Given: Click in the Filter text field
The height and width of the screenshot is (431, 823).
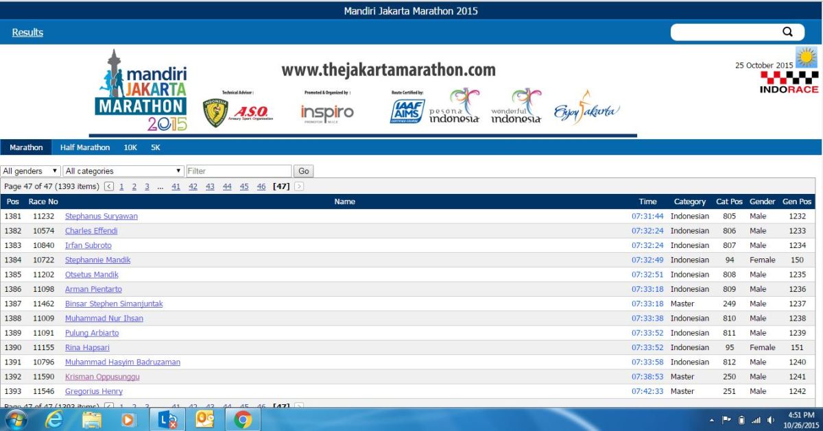Looking at the screenshot, I should 239,171.
